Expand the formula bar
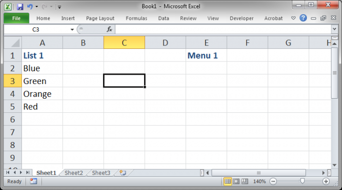342x190 pixels. click(x=334, y=29)
